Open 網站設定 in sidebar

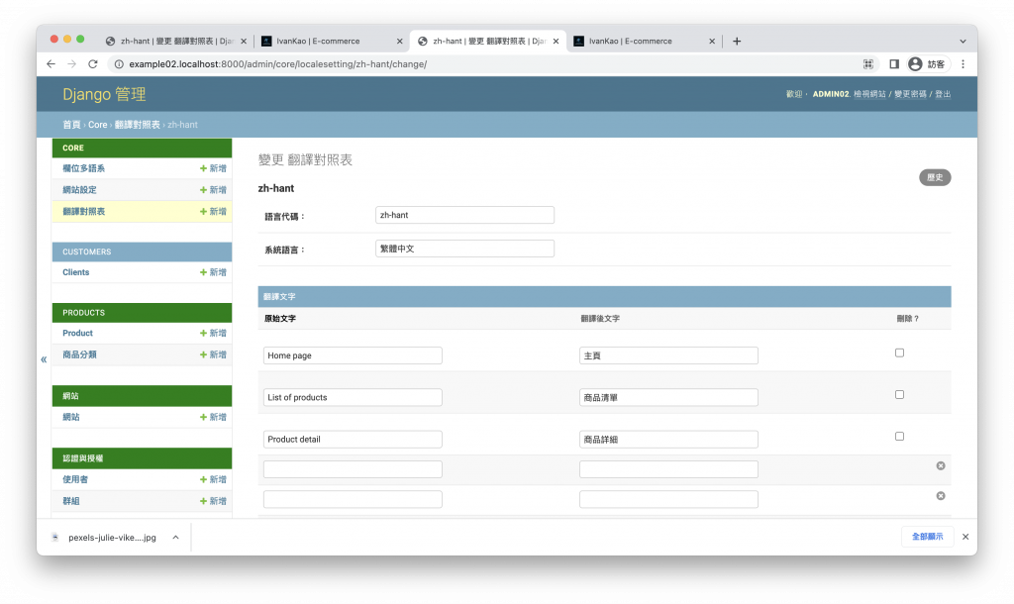tap(79, 189)
